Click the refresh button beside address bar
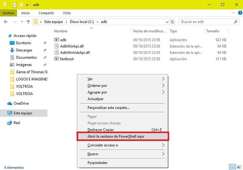This screenshot has width=243, height=170. pos(172,22)
